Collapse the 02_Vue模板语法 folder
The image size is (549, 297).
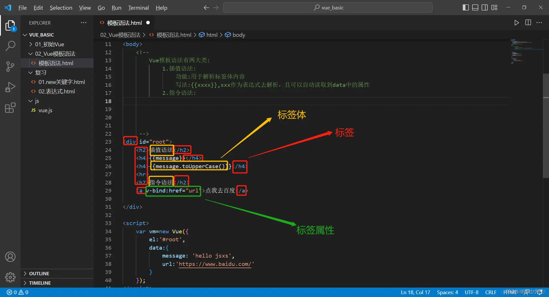point(57,54)
